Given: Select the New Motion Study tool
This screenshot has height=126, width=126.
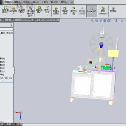Looking at the screenshot, I should pyautogui.click(x=56, y=11).
